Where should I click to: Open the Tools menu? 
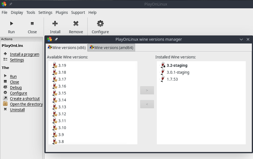pos(31,12)
